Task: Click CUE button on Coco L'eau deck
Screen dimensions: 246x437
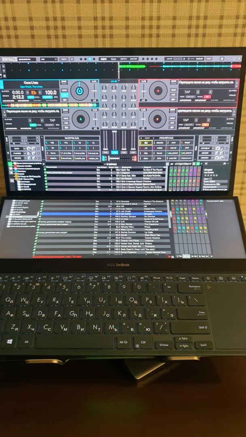Action: [x=64, y=95]
